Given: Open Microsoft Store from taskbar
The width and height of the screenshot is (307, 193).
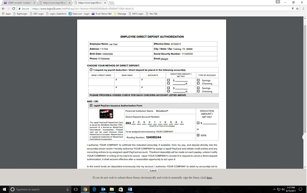Looking at the screenshot, I should tap(120, 189).
